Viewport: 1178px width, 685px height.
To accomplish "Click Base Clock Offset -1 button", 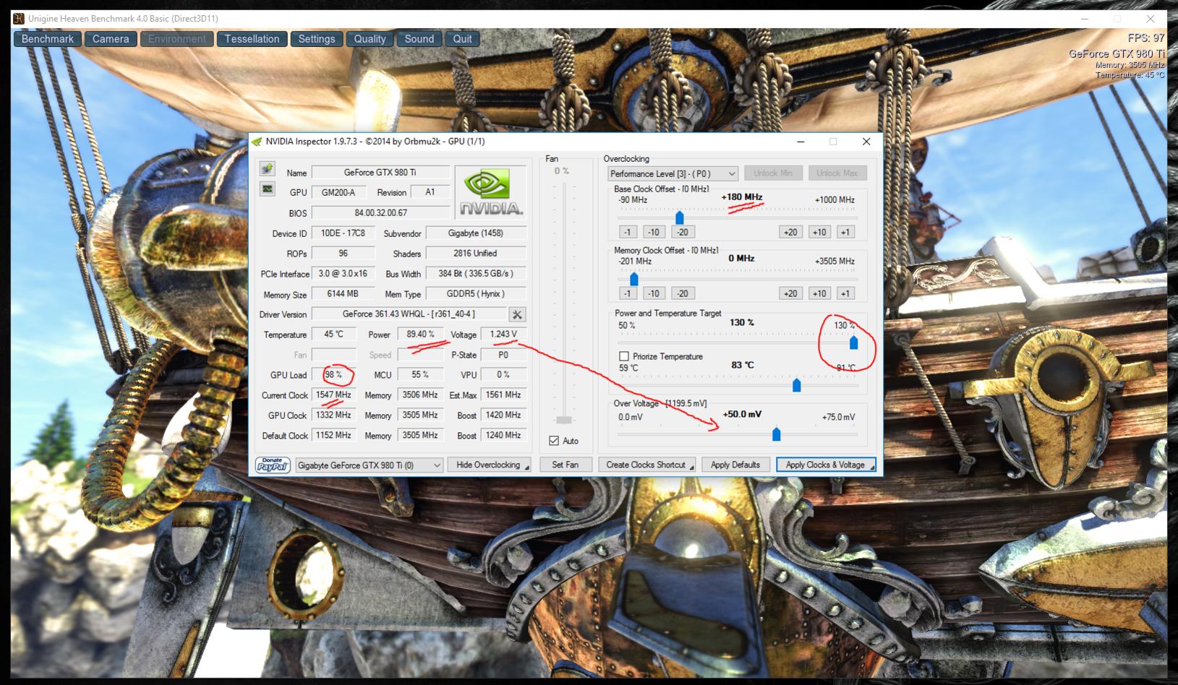I will point(628,232).
